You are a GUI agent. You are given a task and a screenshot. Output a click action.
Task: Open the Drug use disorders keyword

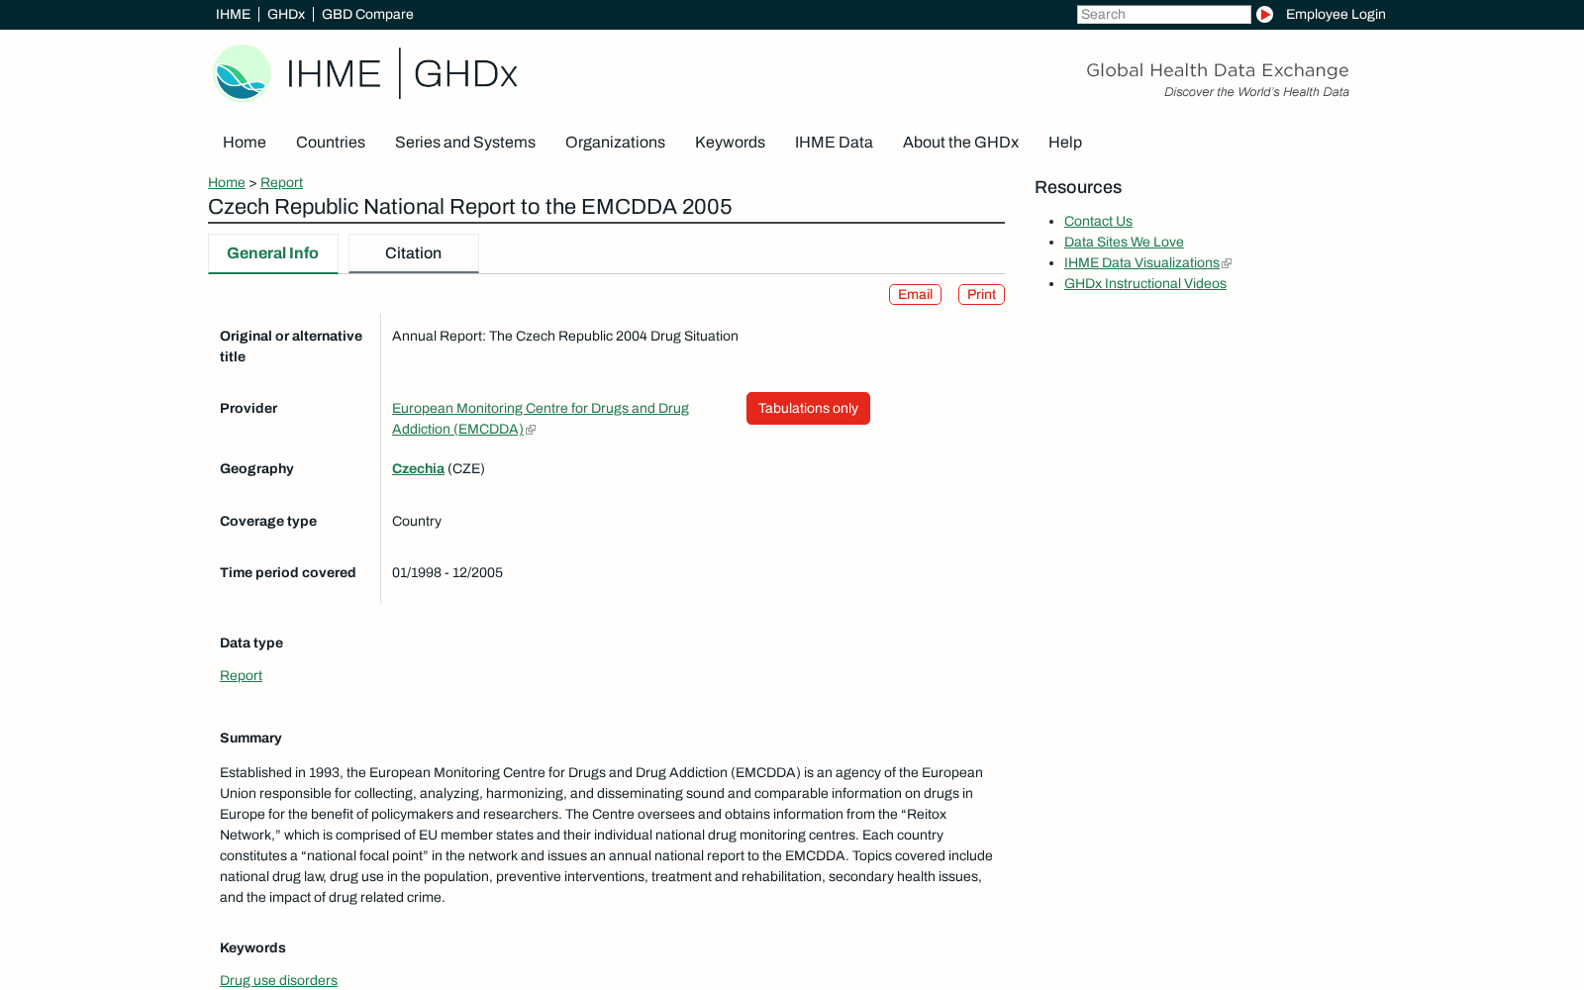(278, 980)
